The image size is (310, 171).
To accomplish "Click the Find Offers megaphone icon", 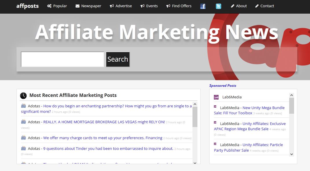I will (x=168, y=6).
